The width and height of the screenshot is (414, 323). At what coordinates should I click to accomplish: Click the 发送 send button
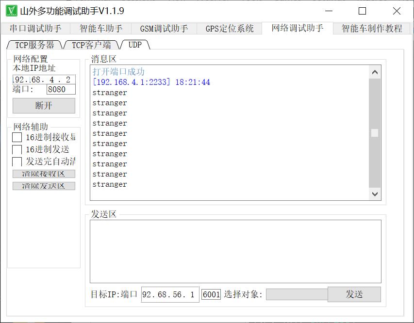tap(354, 294)
